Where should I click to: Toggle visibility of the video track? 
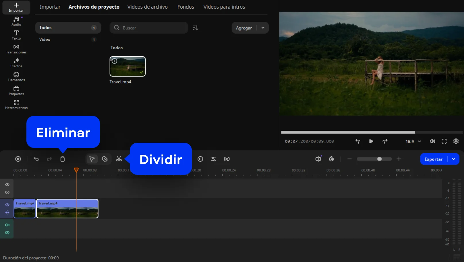(7, 205)
